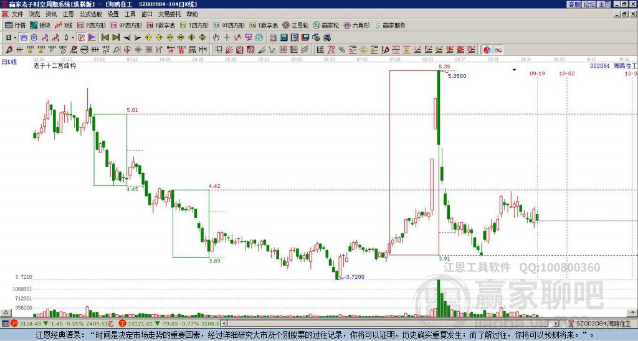Click the black right arrow icon

(138, 38)
